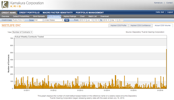Open the CREDIT PORTFOLIO main tab
The height and width of the screenshot is (100, 174).
(x=29, y=13)
